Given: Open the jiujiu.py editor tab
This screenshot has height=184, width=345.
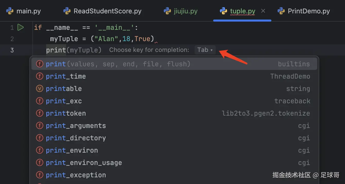Looking at the screenshot, I should (185, 11).
